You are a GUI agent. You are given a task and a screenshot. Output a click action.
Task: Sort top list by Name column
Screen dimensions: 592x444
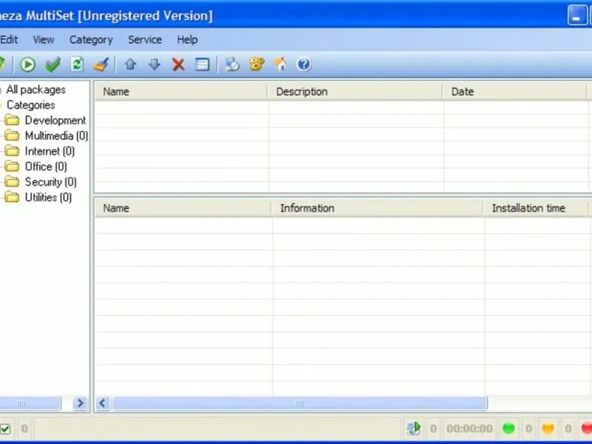click(181, 92)
